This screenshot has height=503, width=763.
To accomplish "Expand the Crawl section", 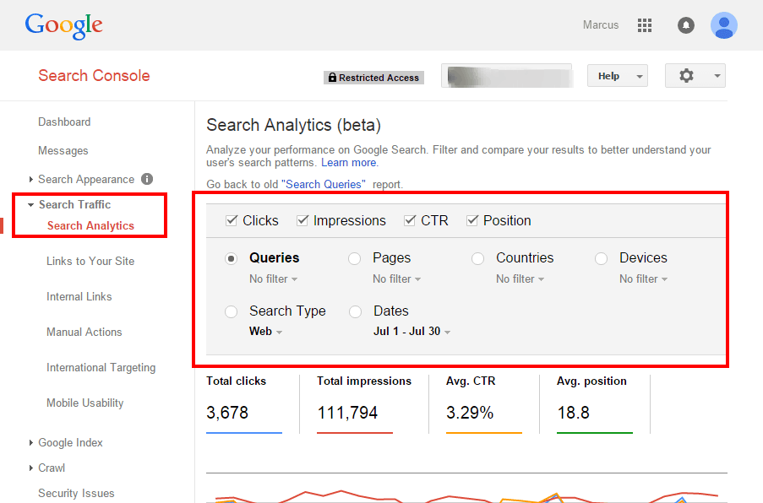I will pos(30,468).
